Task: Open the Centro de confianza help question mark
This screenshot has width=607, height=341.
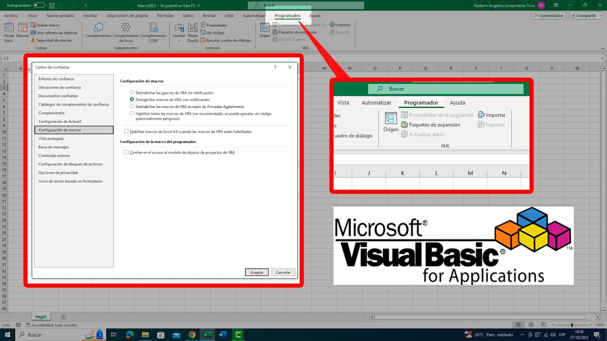Action: point(275,67)
